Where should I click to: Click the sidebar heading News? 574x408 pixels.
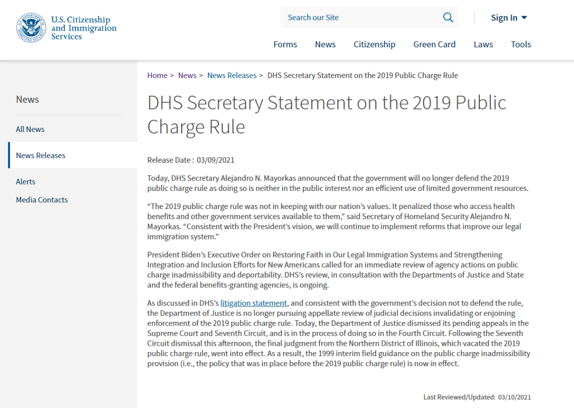pyautogui.click(x=28, y=99)
